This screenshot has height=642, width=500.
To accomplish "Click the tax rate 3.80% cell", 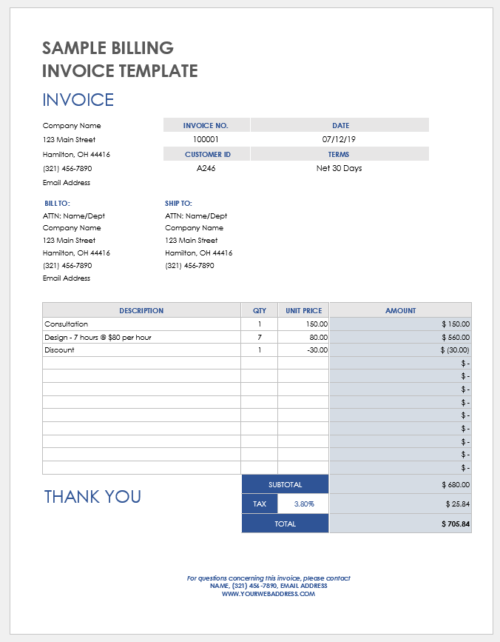I will [303, 504].
